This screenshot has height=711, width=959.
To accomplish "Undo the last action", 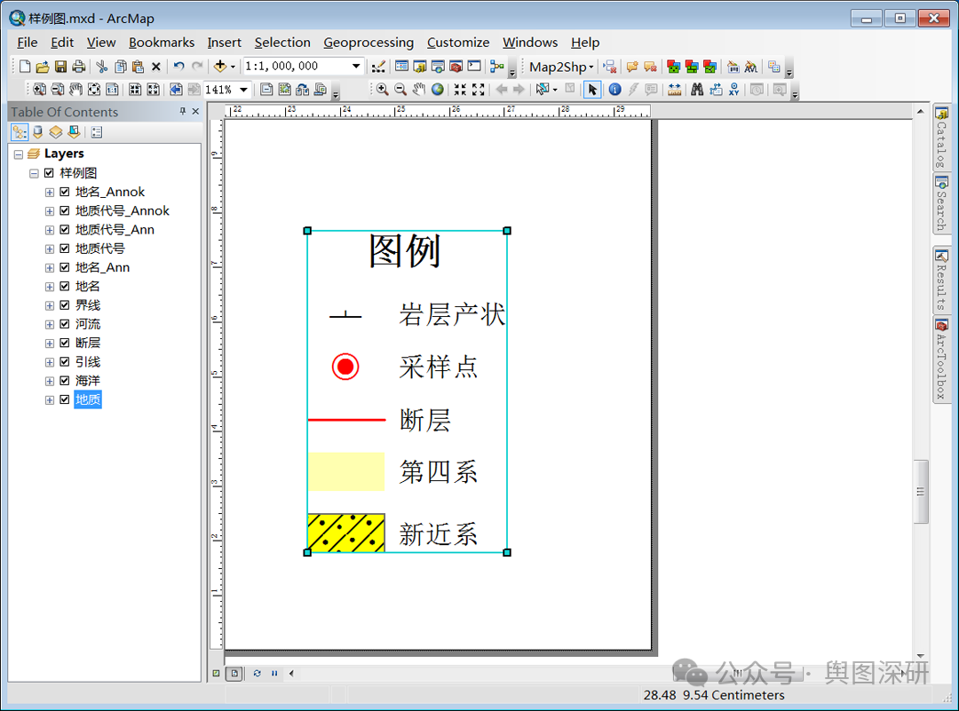I will (178, 67).
